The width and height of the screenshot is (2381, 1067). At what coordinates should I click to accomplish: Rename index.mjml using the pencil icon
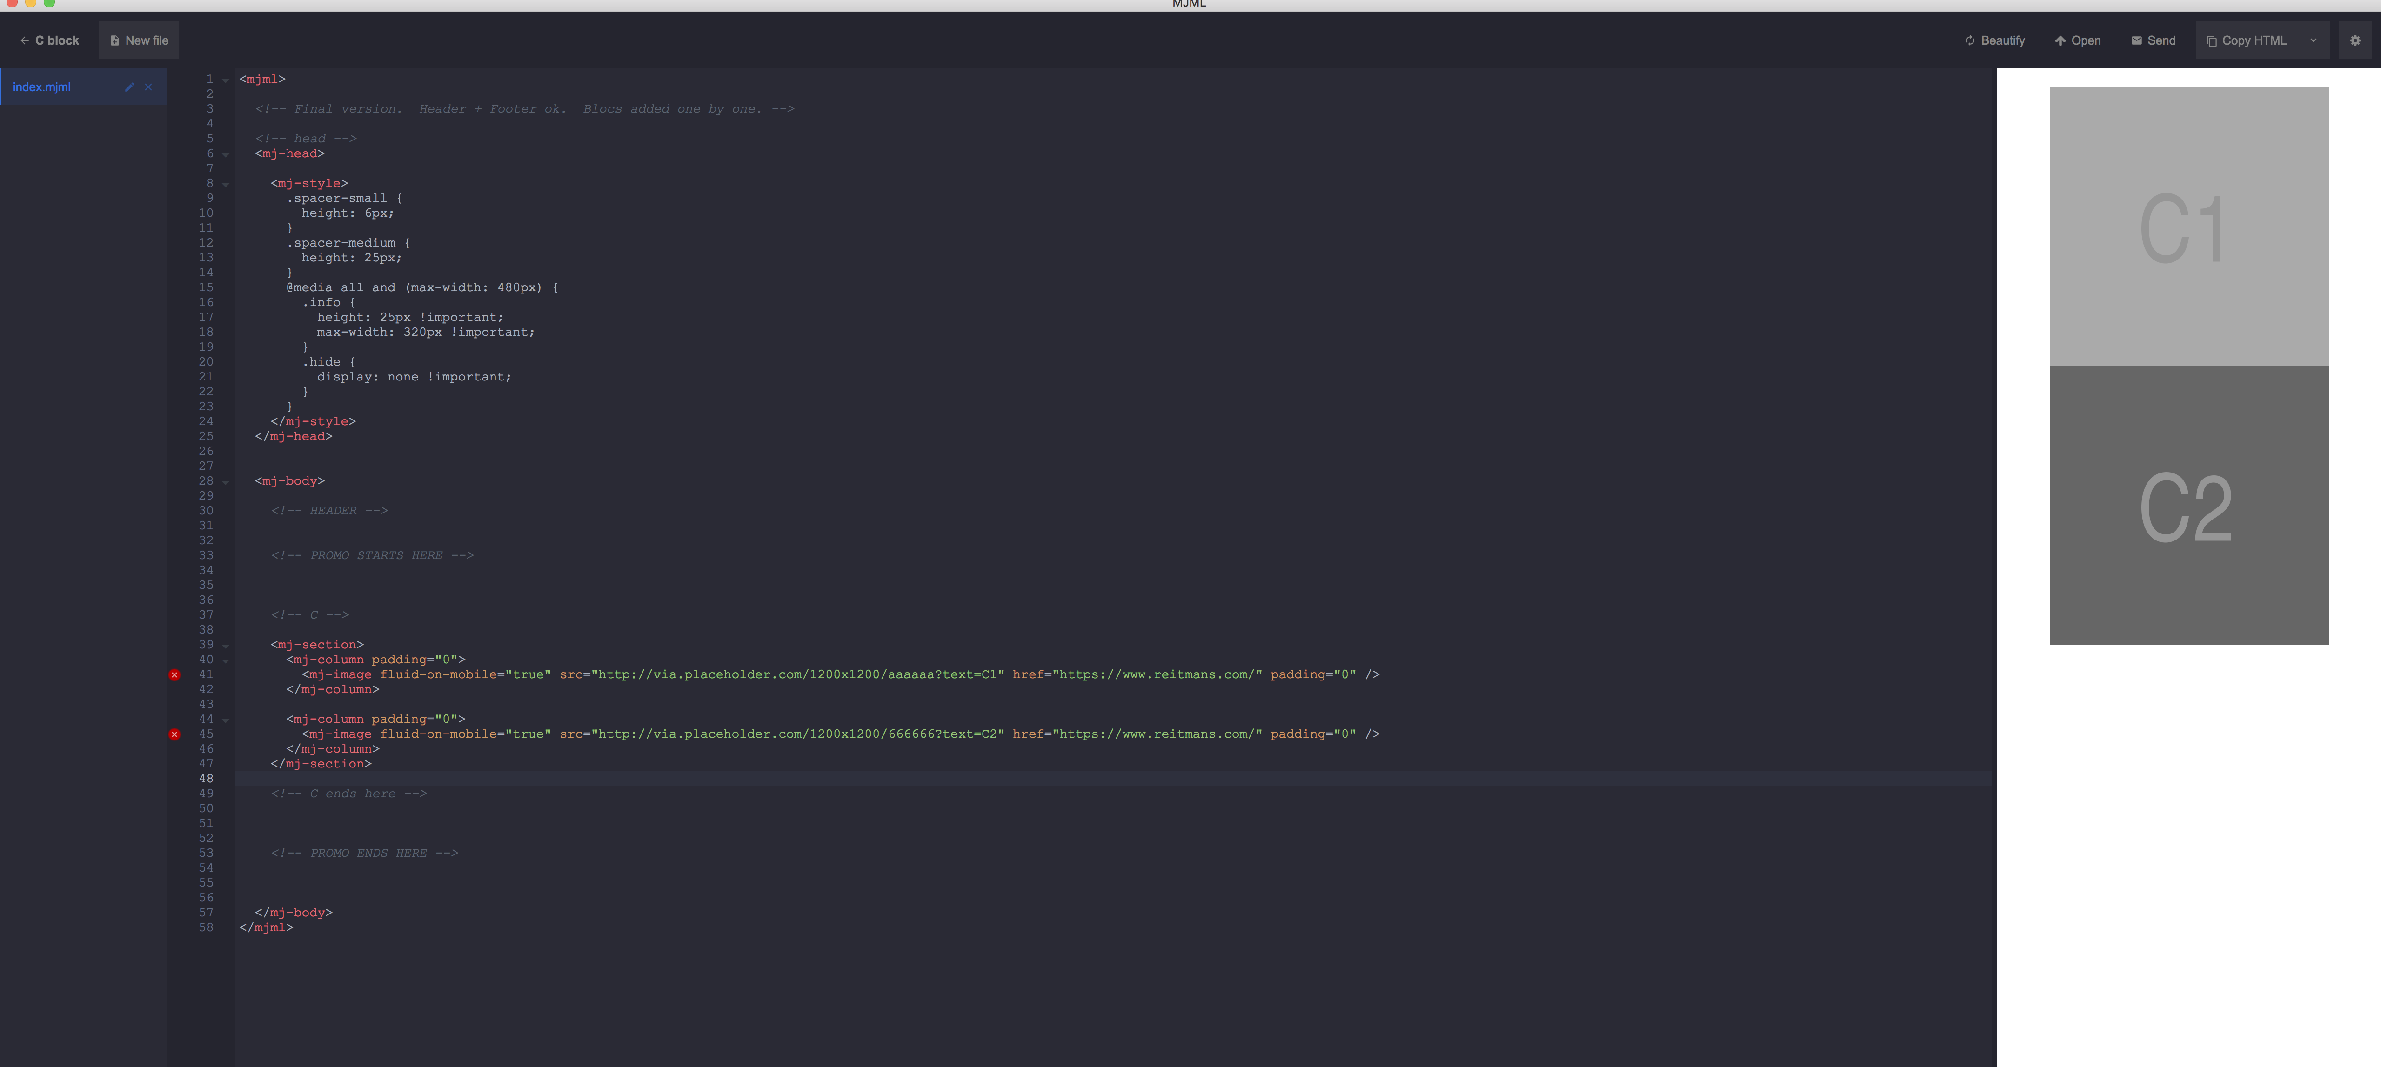129,87
